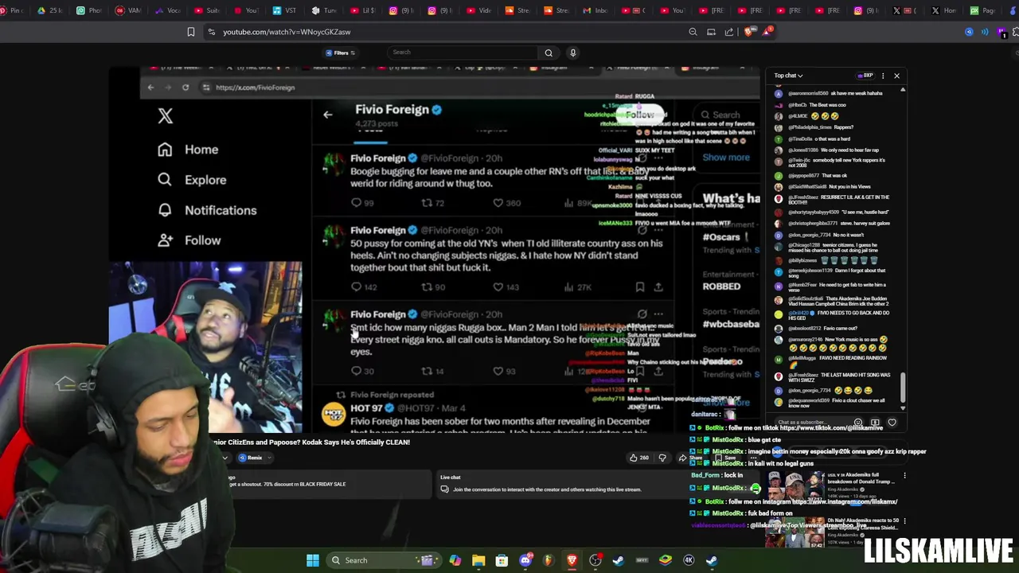Open Brave browser from the taskbar
Image resolution: width=1019 pixels, height=573 pixels.
click(x=572, y=560)
